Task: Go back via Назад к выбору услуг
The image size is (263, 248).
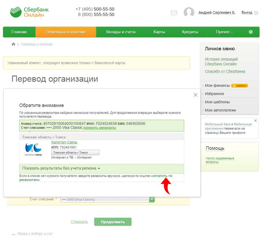Action: [x=35, y=234]
